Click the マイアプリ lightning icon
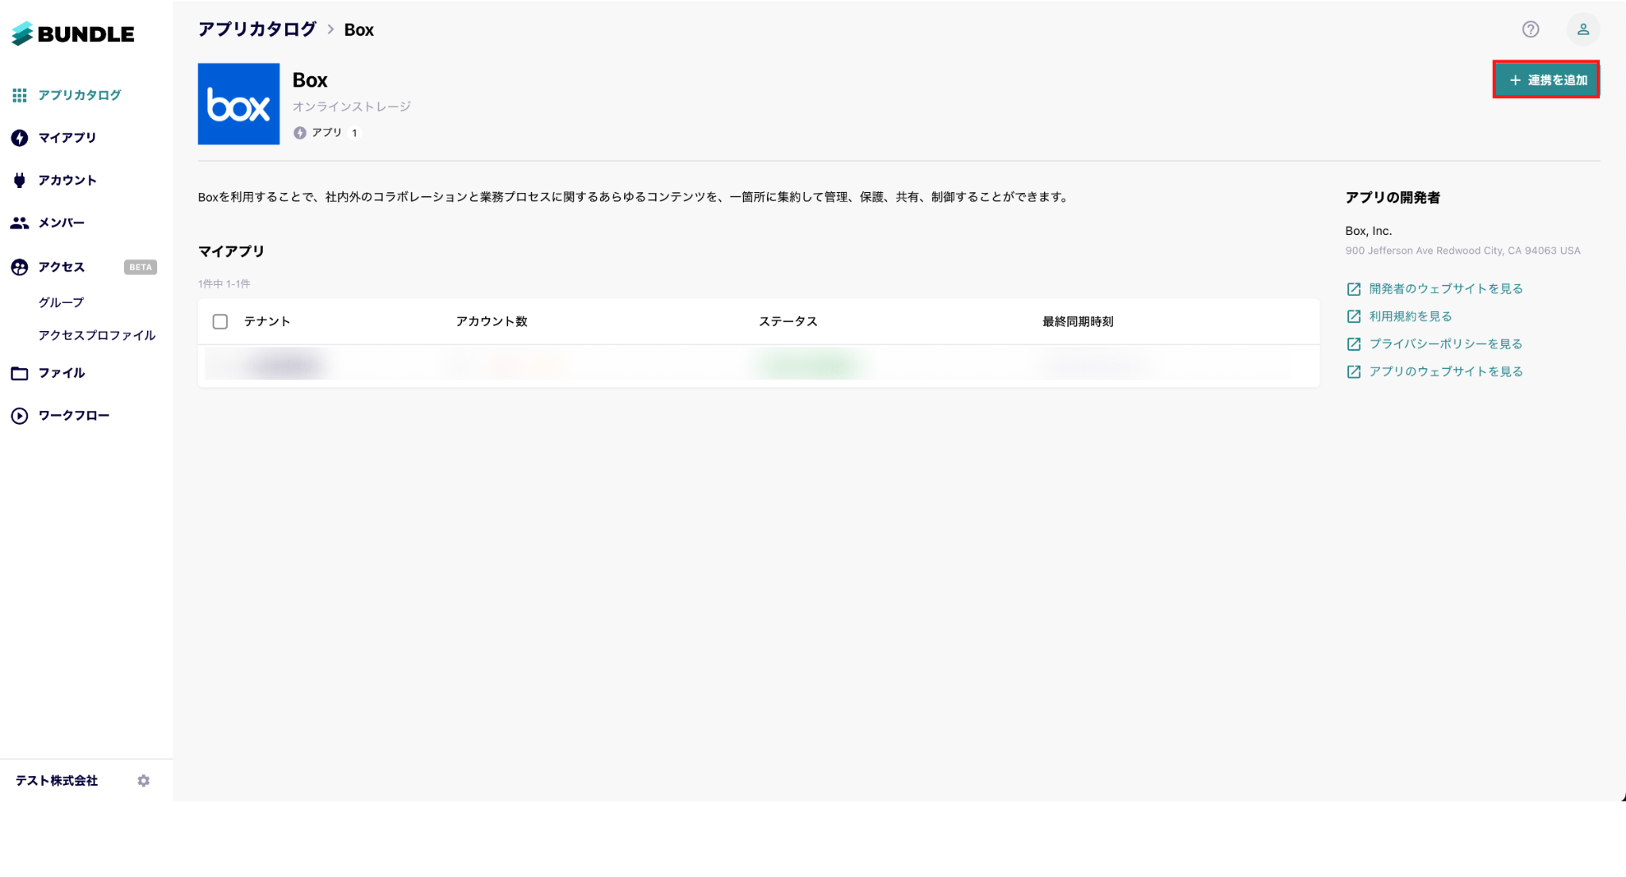 tap(20, 138)
